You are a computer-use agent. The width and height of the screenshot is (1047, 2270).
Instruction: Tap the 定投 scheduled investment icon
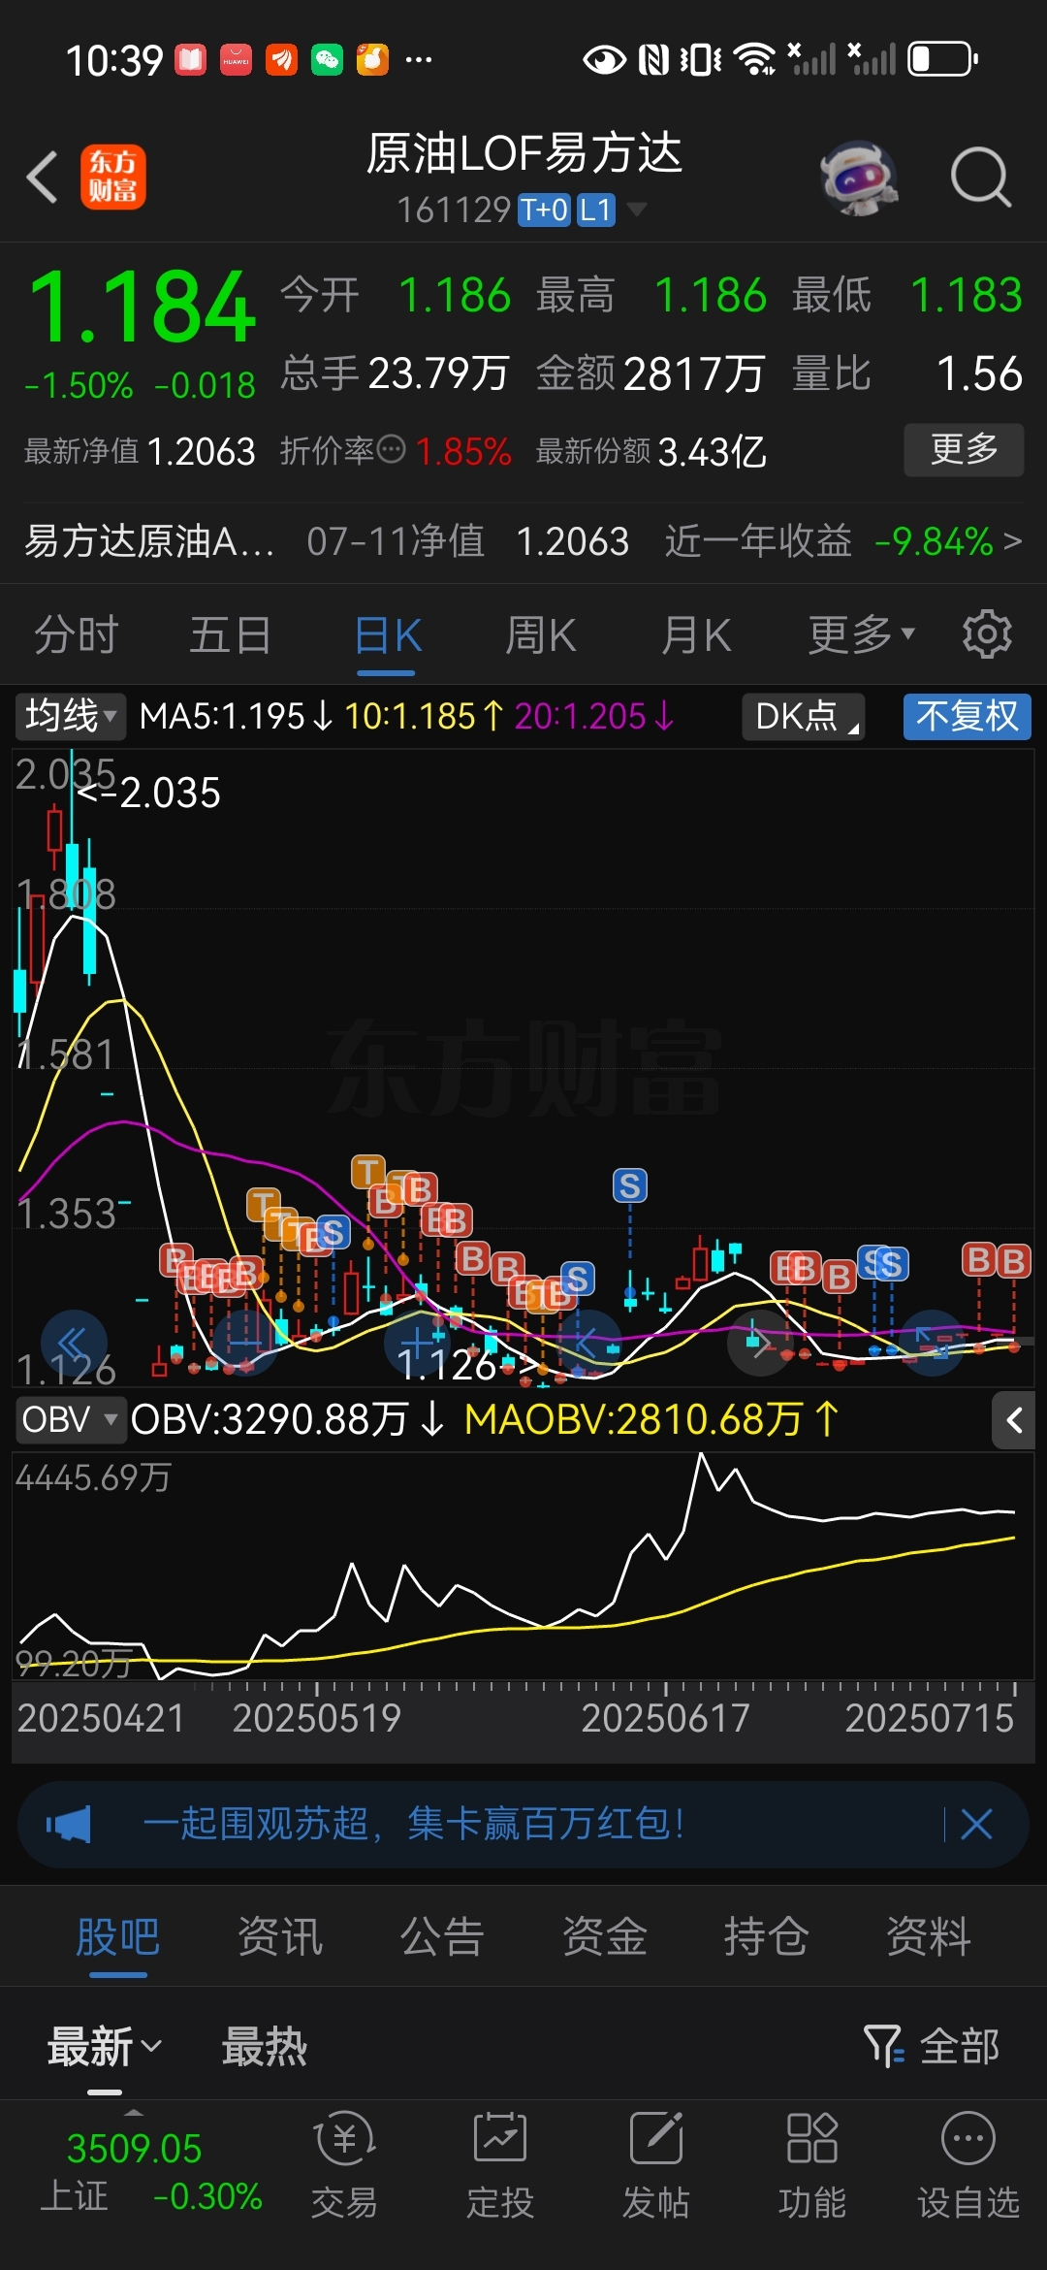click(500, 2165)
